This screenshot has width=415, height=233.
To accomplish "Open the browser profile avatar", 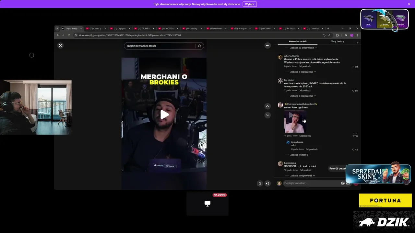I will [352, 35].
